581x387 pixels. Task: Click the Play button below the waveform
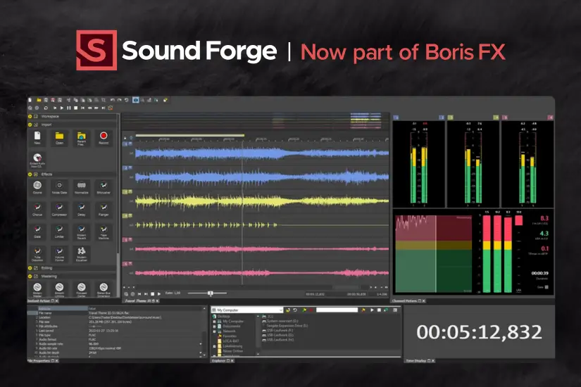tap(159, 293)
